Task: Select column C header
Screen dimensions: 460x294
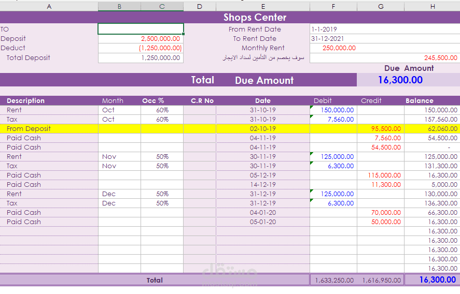Action: (162, 6)
